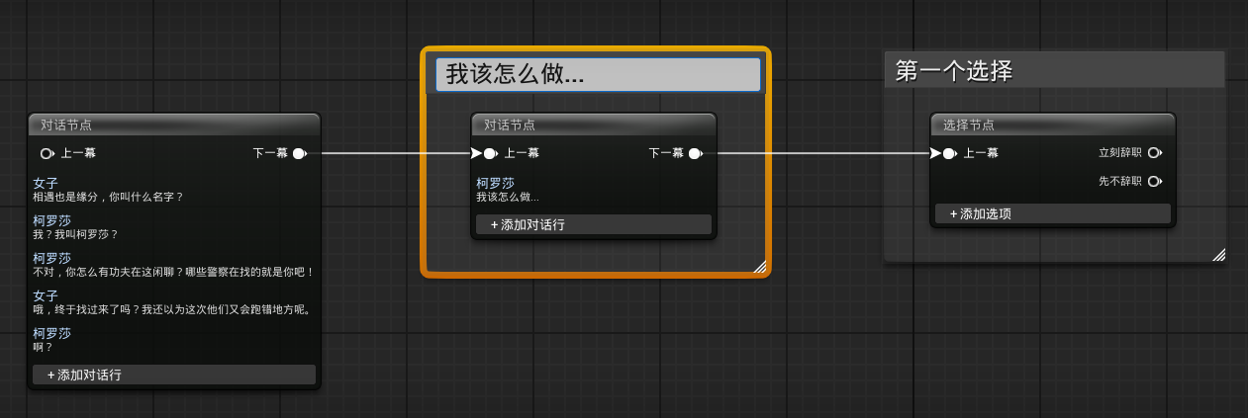The image size is (1248, 418).
Task: Click the 柯罗莎 line 我该怎么做... in middle node
Action: (508, 197)
